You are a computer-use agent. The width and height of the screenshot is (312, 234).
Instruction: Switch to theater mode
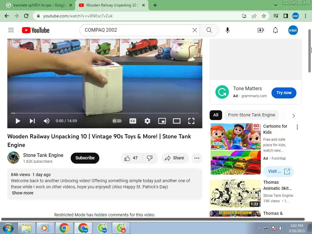[177, 121]
